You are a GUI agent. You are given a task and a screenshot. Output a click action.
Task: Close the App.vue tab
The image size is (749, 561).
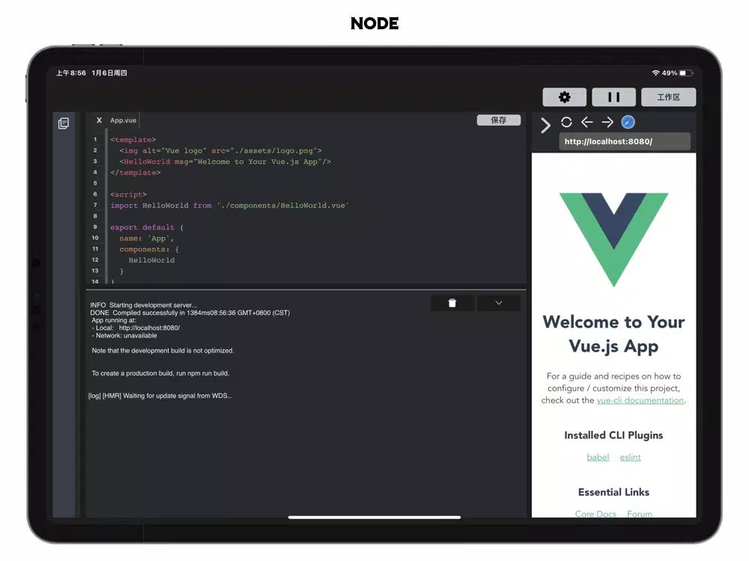click(x=99, y=120)
